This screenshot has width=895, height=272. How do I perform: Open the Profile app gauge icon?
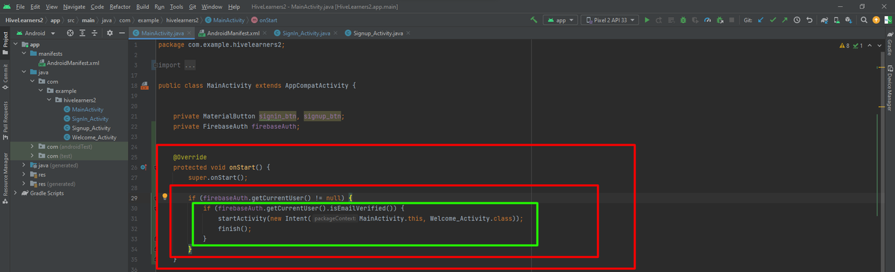(708, 20)
